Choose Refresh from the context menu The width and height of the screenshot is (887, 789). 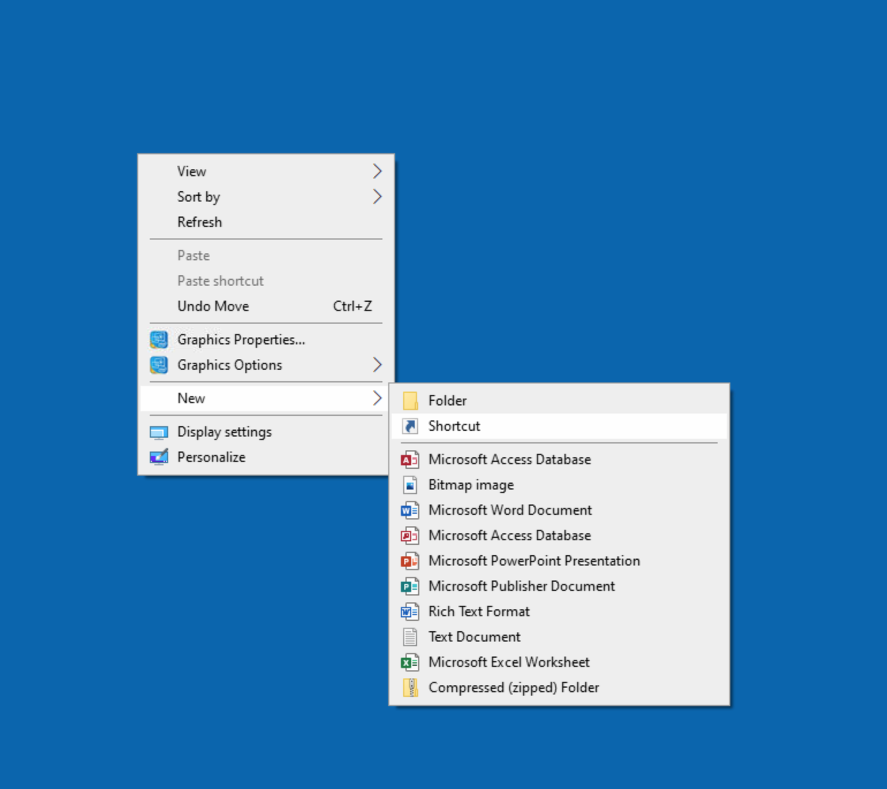click(266, 222)
